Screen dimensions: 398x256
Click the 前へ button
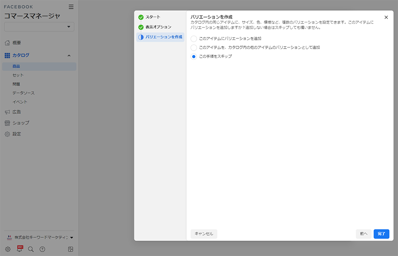pos(363,234)
